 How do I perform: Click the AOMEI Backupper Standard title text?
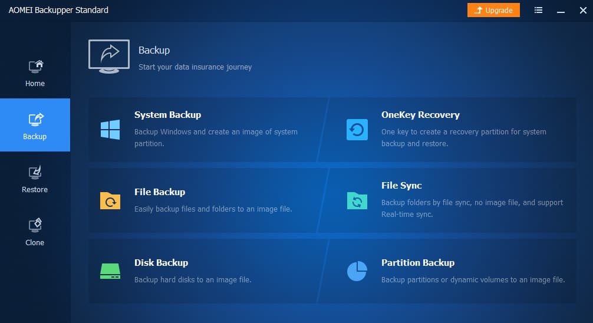[58, 10]
